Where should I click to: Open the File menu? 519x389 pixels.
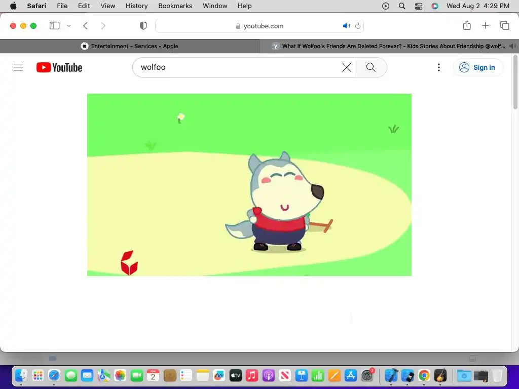pos(62,6)
